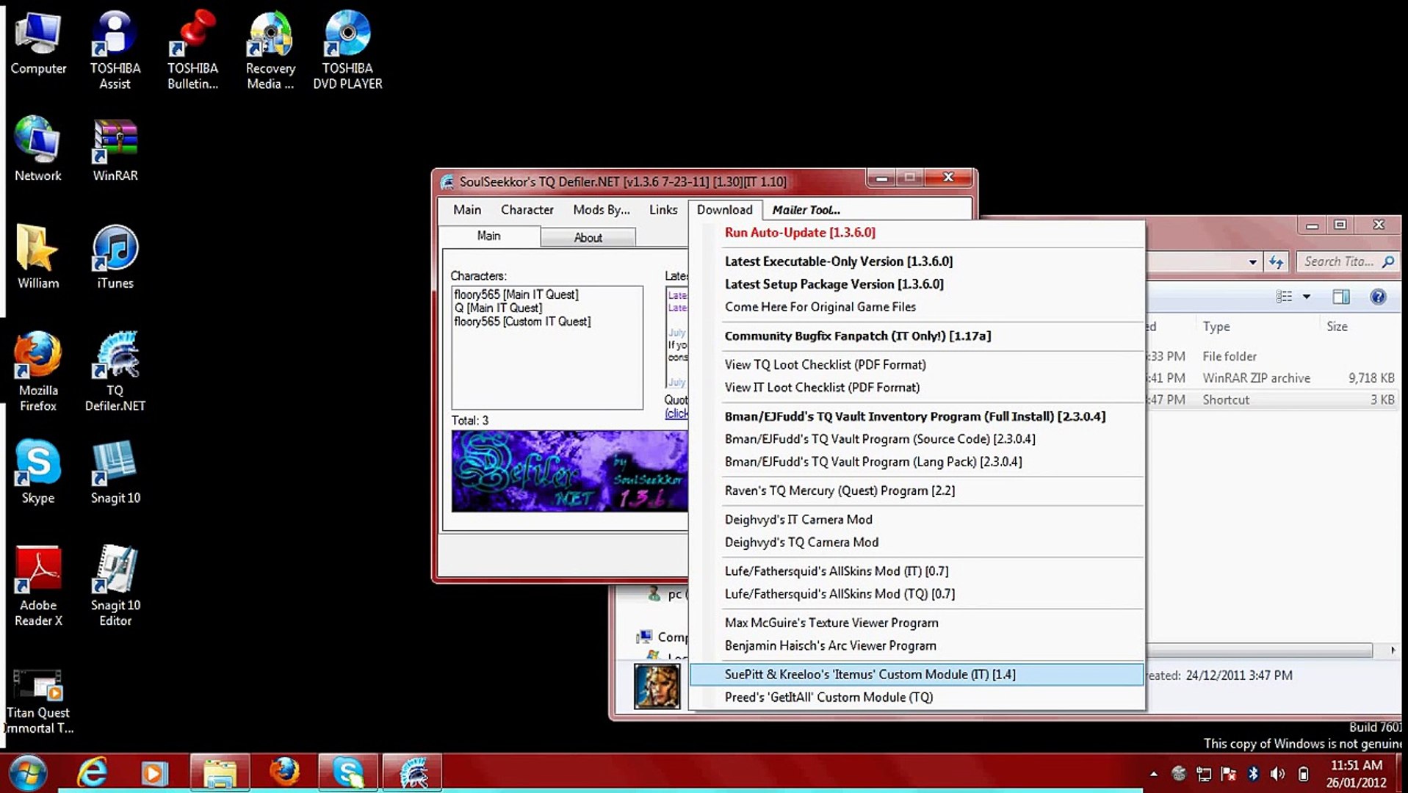Switch to Firefox on the taskbar
This screenshot has width=1408, height=793.
[284, 773]
